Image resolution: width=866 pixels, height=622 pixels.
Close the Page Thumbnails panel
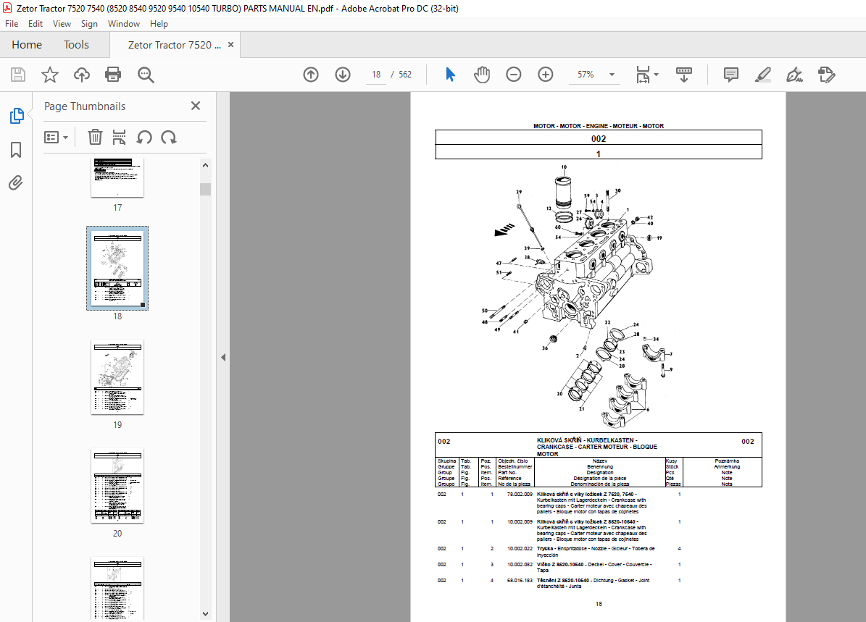coord(196,106)
